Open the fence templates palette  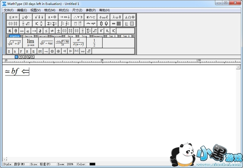pyautogui.click(x=13, y=24)
